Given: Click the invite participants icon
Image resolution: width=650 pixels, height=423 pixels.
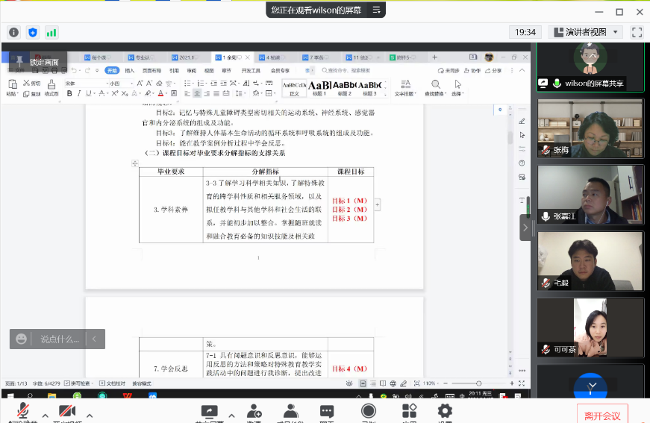Looking at the screenshot, I should 254,411.
